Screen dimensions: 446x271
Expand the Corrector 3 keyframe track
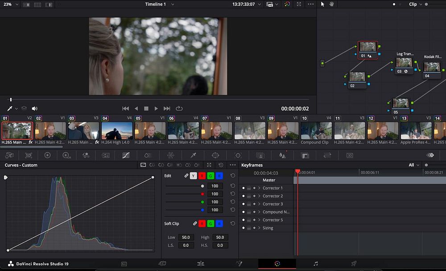(259, 204)
